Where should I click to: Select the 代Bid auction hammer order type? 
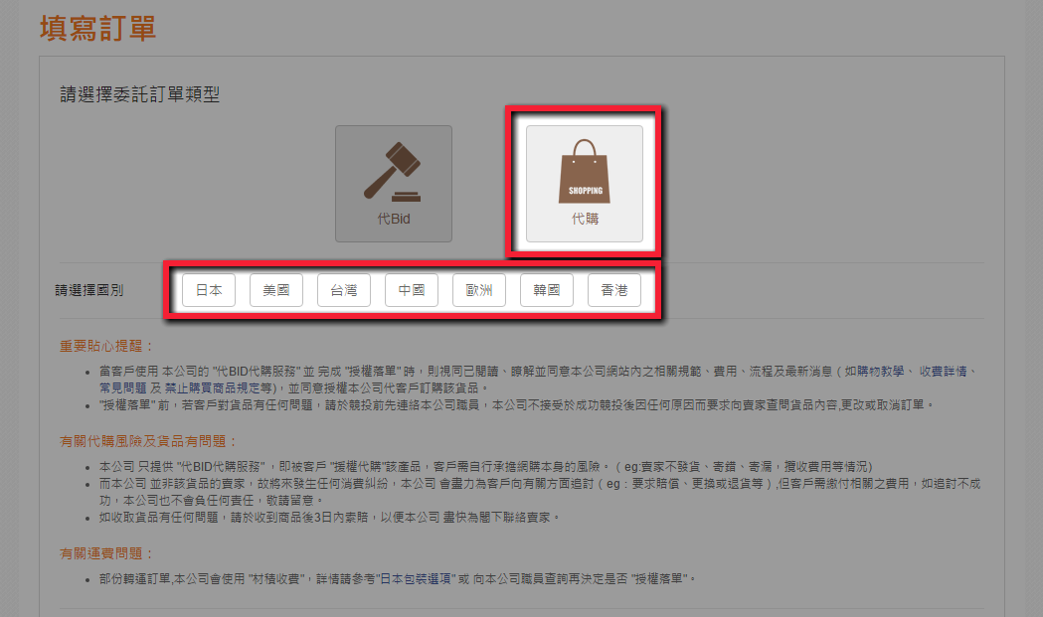tap(394, 184)
